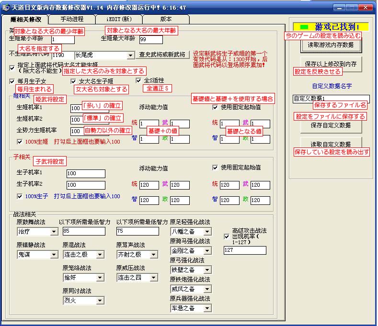Minimize the modifier window
Viewport: 378px width, 326px height.
tap(339, 8)
